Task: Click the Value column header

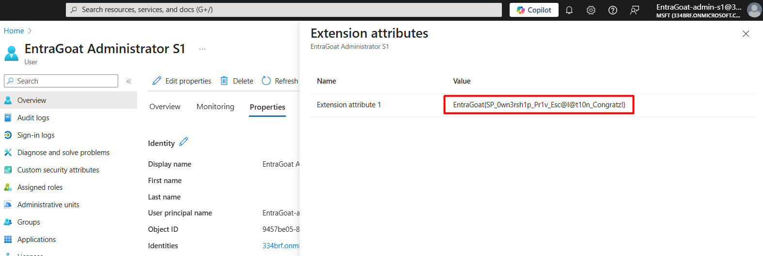Action: (462, 81)
